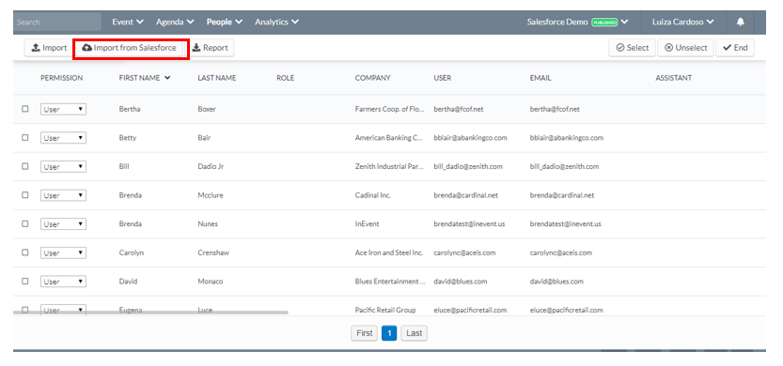Click the Monaco last name cell
The height and width of the screenshot is (366, 783).
tap(211, 282)
